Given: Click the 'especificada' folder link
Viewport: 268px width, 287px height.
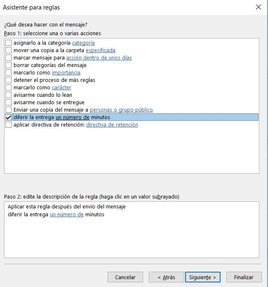Looking at the screenshot, I should click(101, 50).
